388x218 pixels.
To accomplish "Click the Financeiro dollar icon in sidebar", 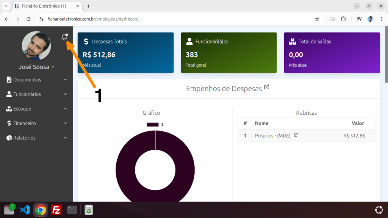I will click(x=9, y=123).
